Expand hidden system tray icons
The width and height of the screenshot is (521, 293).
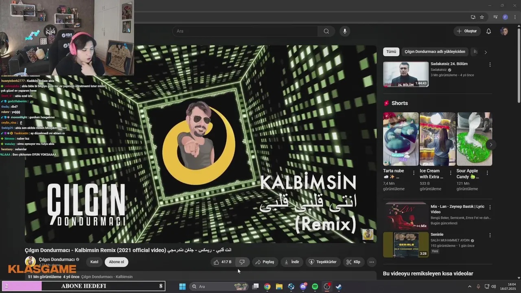coord(469,286)
